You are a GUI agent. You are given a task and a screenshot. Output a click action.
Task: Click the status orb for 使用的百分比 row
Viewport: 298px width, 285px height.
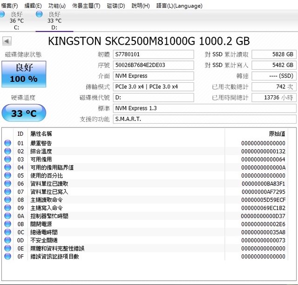7,175
